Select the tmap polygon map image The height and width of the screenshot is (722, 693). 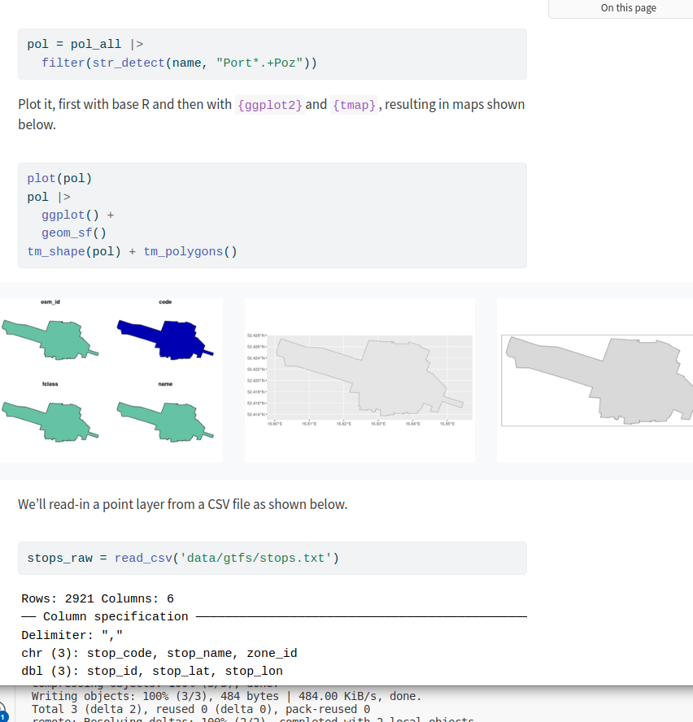click(595, 380)
